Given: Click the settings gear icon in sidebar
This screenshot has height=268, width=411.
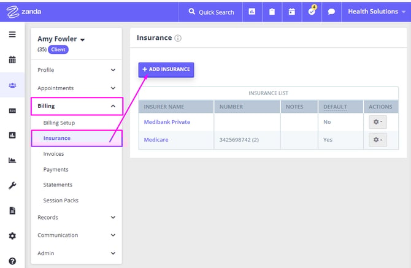Looking at the screenshot, I should click(12, 236).
